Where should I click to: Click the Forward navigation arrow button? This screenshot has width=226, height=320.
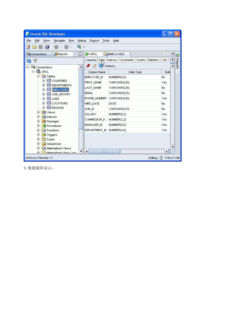coord(66,47)
